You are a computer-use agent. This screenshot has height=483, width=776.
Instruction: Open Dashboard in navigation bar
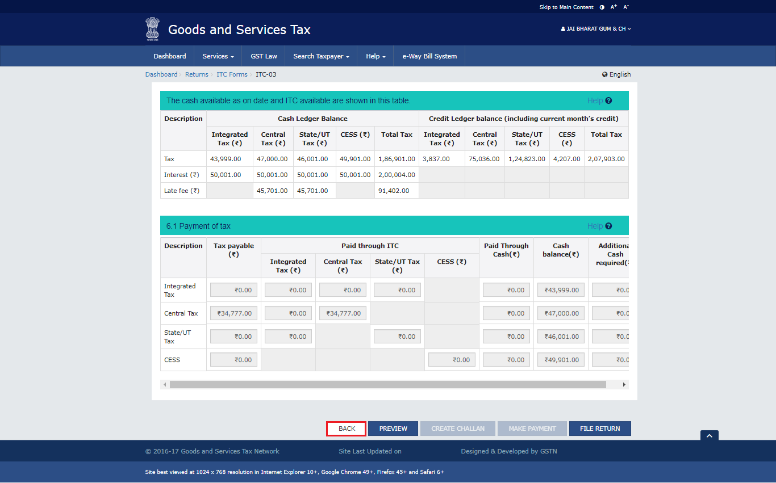pyautogui.click(x=170, y=56)
